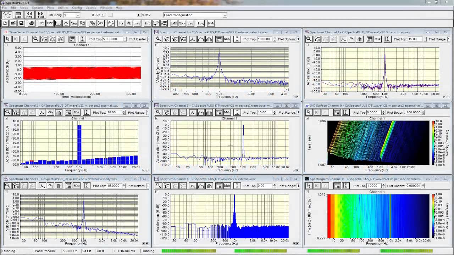Click the save file toolbar icon

point(21,23)
